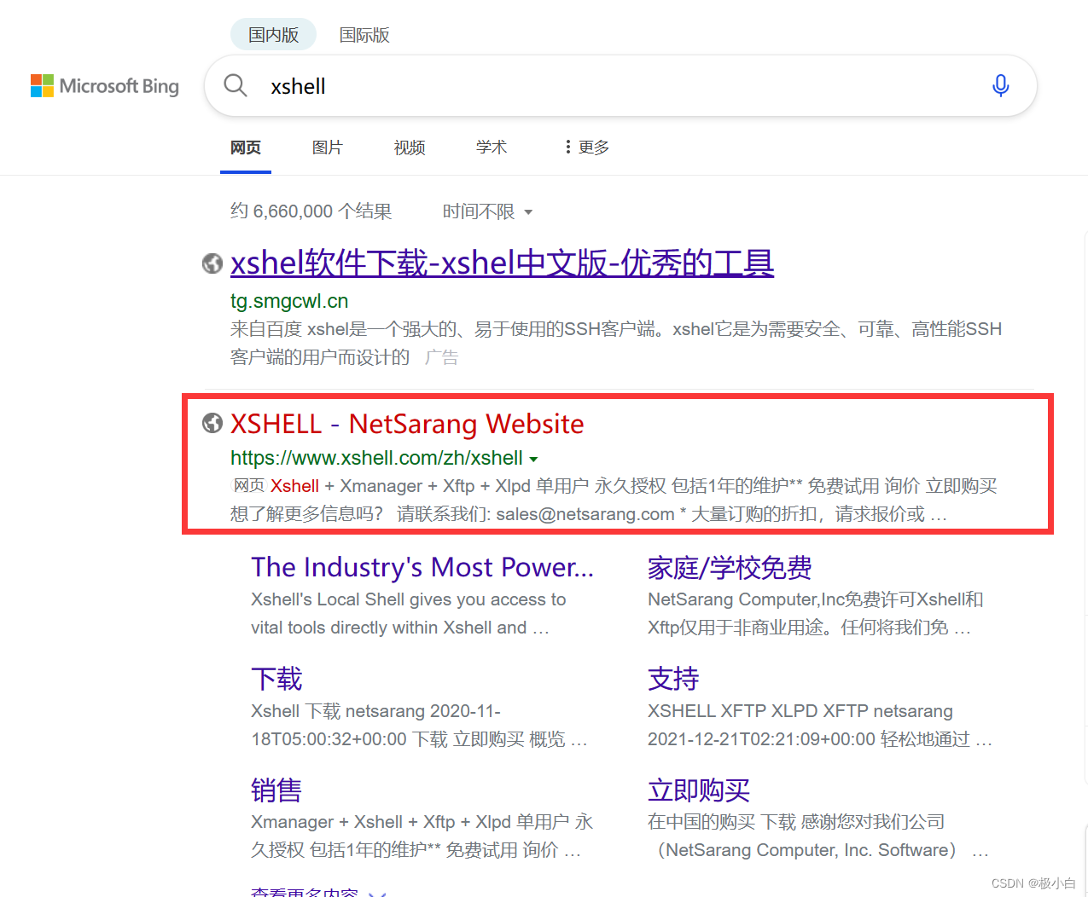Open xshel软件下载-xshel中文版 ad result

pos(502,263)
